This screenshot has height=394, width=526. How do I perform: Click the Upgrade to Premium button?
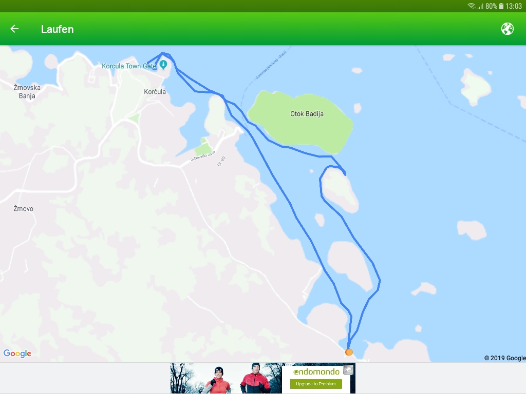tap(316, 384)
